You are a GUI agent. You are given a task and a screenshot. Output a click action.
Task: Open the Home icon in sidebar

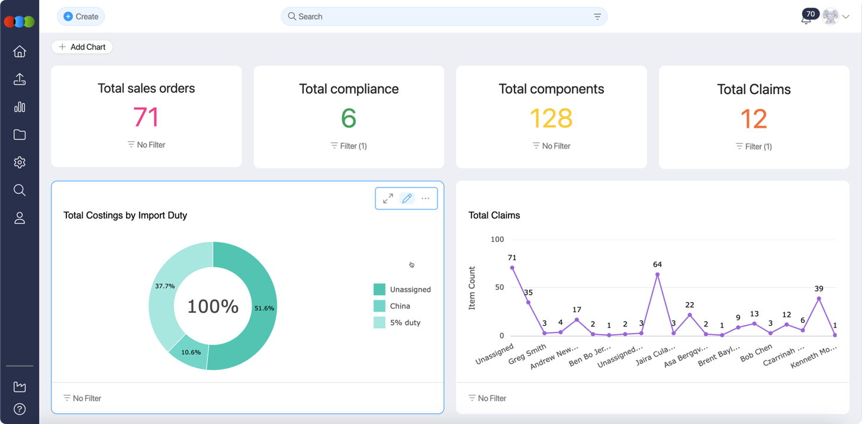pos(20,51)
